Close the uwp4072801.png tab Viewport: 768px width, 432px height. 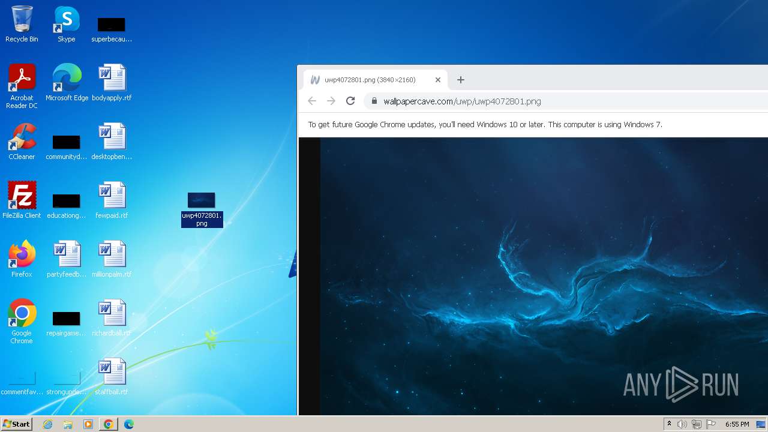coord(438,80)
